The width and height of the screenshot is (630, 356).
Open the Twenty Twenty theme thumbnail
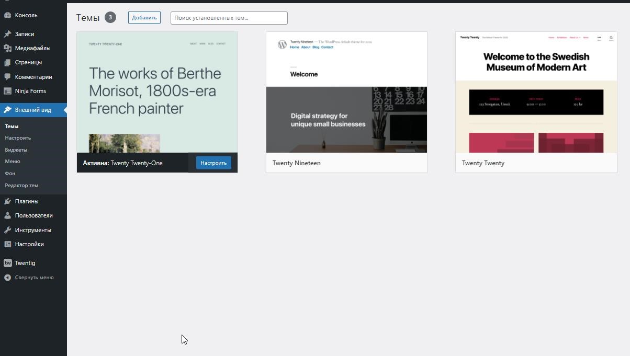[x=536, y=92]
